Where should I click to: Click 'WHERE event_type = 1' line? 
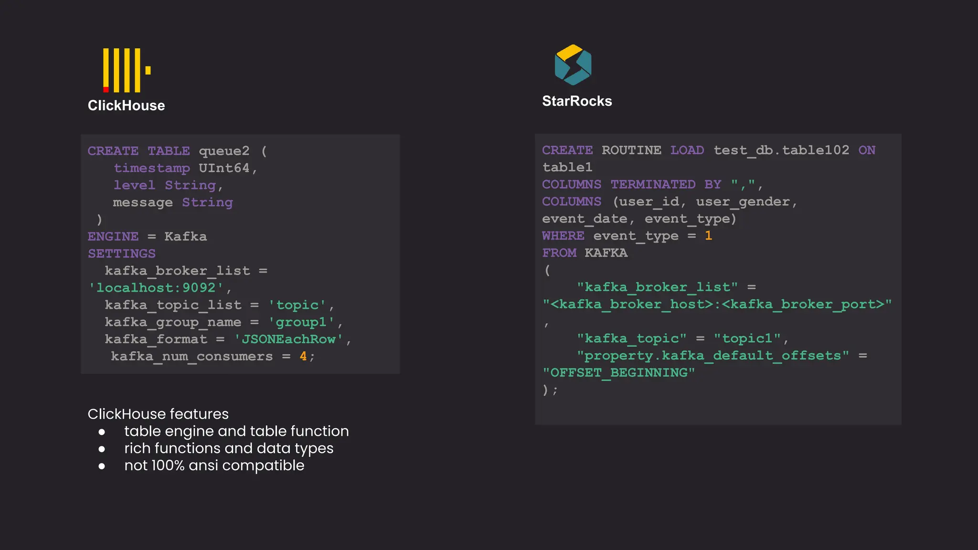click(x=627, y=236)
